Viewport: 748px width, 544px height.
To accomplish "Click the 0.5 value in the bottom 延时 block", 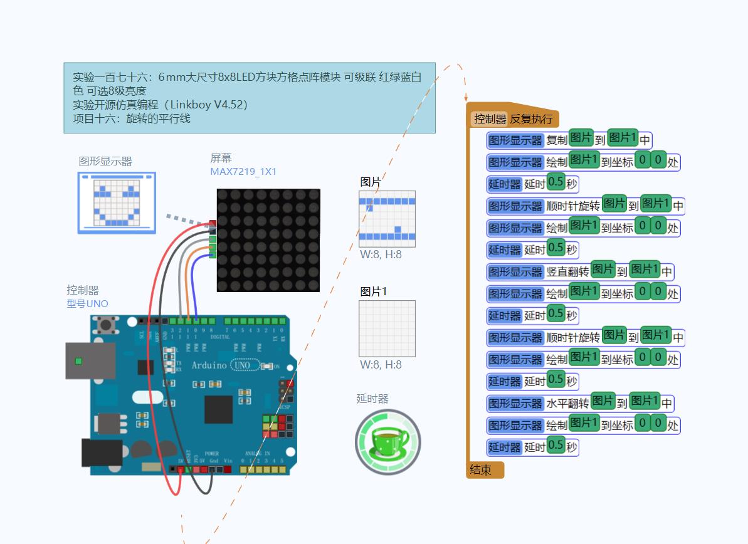I will [556, 445].
